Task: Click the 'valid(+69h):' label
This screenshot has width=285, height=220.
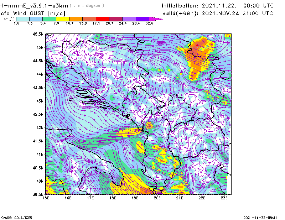Action: pyautogui.click(x=181, y=14)
